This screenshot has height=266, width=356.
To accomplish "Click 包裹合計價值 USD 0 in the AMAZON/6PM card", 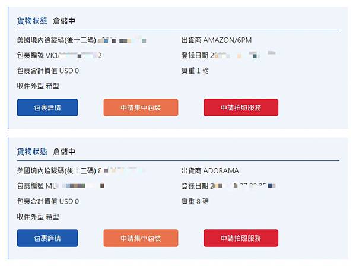I will (x=48, y=71).
